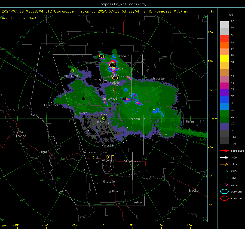
Task: Click the Okotoks label
Action: [109, 182]
